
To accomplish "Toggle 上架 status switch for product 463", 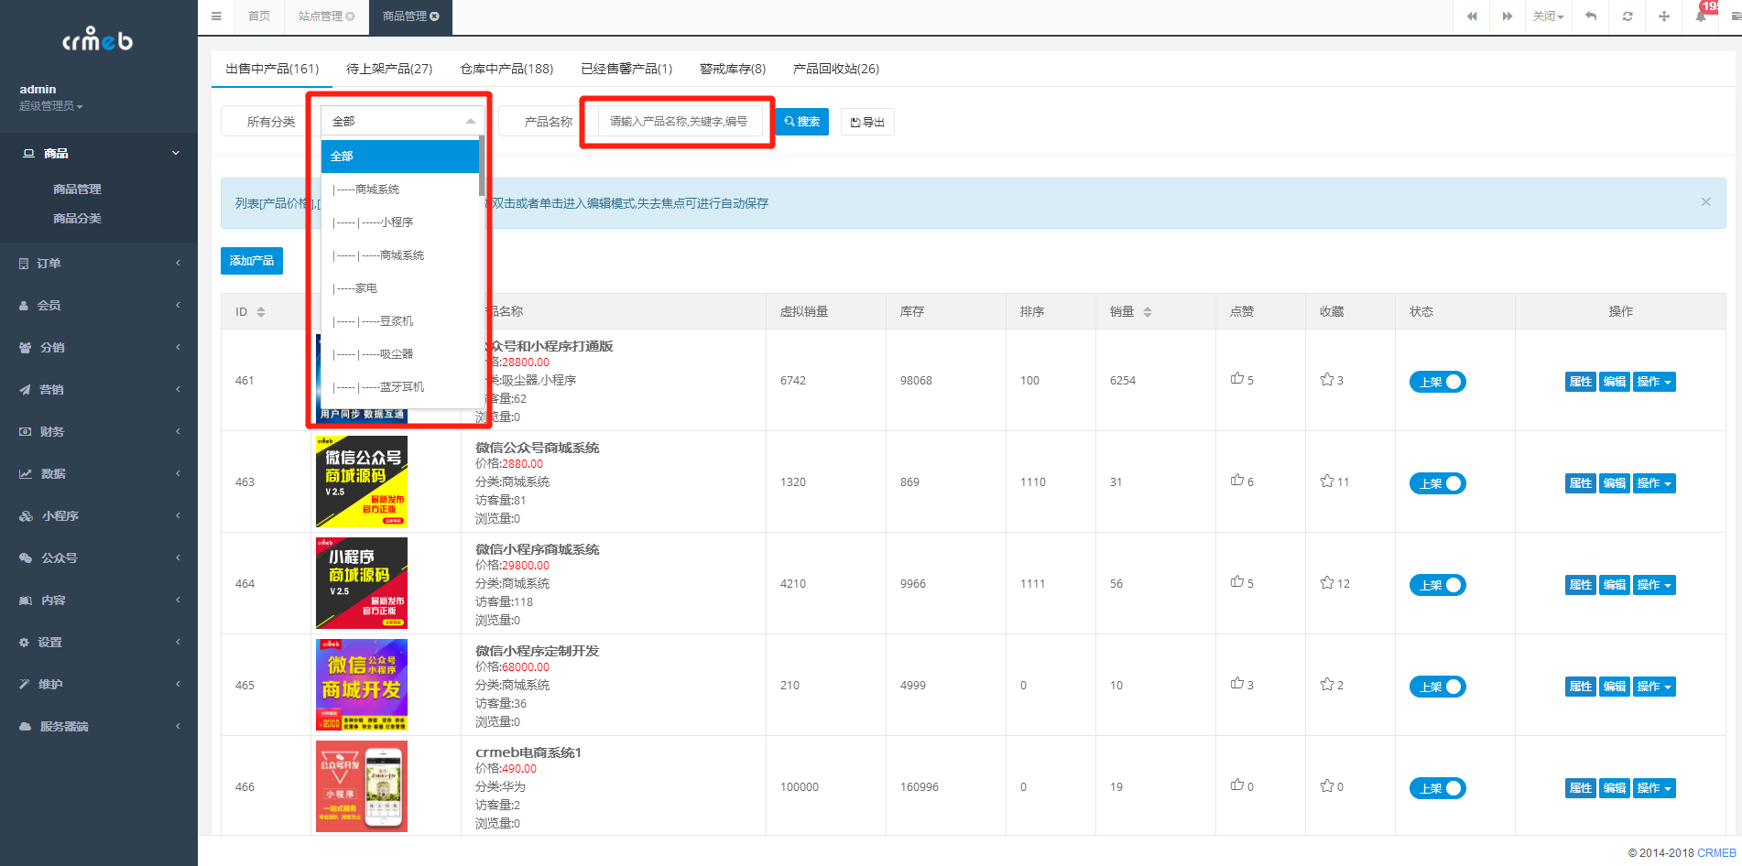I will coord(1437,483).
